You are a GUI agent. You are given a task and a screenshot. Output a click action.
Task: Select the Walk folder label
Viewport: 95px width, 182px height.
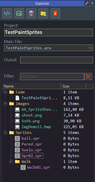[26, 162]
